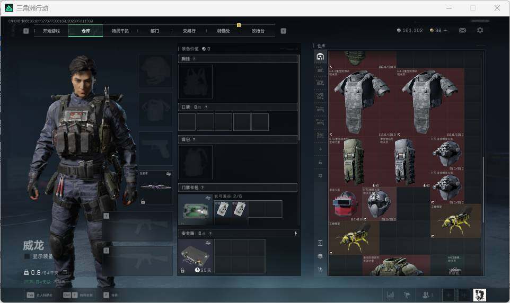The height and width of the screenshot is (303, 510).
Task: Click the second primary weapon slot
Action: coord(138,261)
